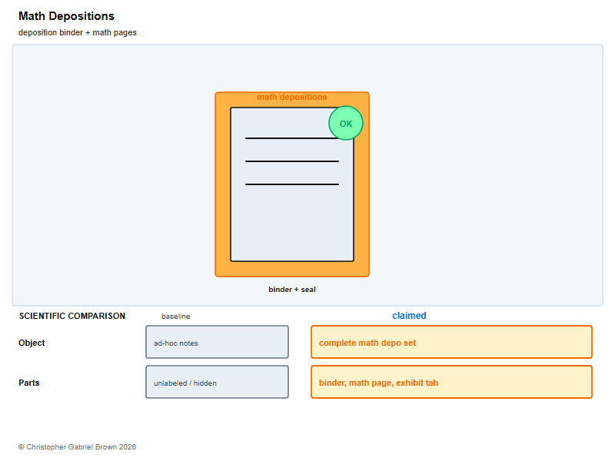This screenshot has height=461, width=615.
Task: Click the 'Parts' row label
Action: 29,383
